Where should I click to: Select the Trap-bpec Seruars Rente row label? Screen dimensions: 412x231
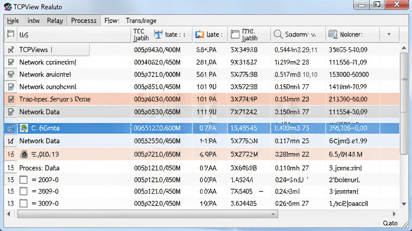point(55,99)
